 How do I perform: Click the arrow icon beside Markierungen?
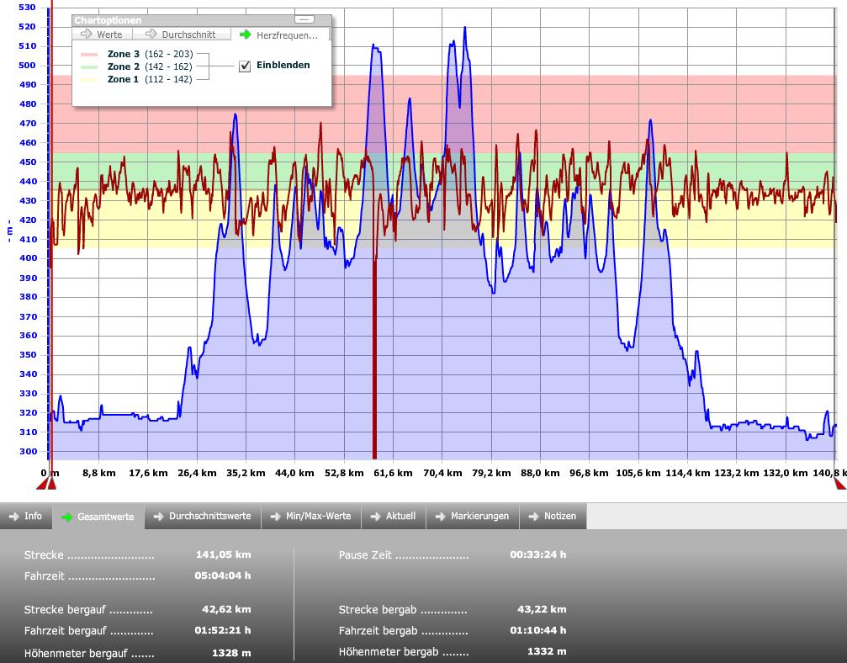point(440,517)
